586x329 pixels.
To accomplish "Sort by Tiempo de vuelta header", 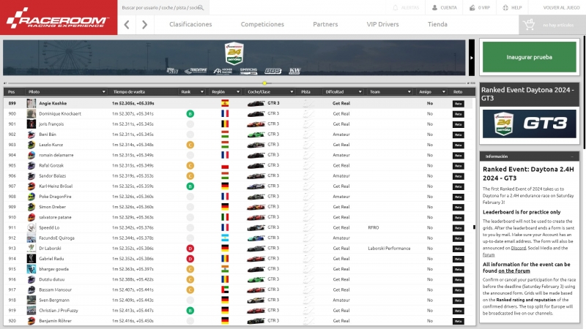I will click(129, 92).
